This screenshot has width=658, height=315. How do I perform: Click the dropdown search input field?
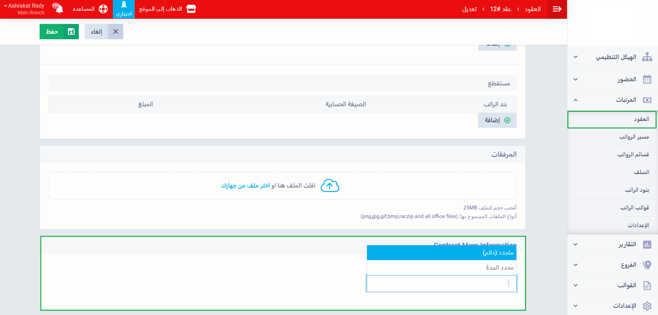pyautogui.click(x=441, y=283)
